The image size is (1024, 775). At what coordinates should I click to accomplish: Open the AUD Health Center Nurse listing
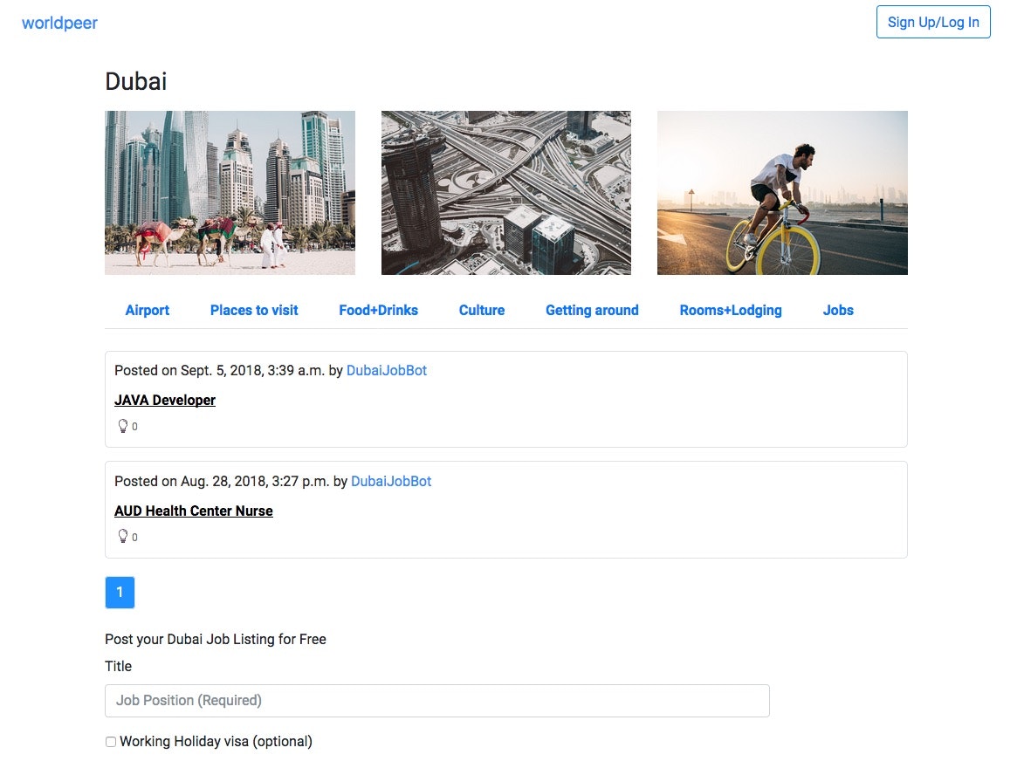pyautogui.click(x=194, y=511)
